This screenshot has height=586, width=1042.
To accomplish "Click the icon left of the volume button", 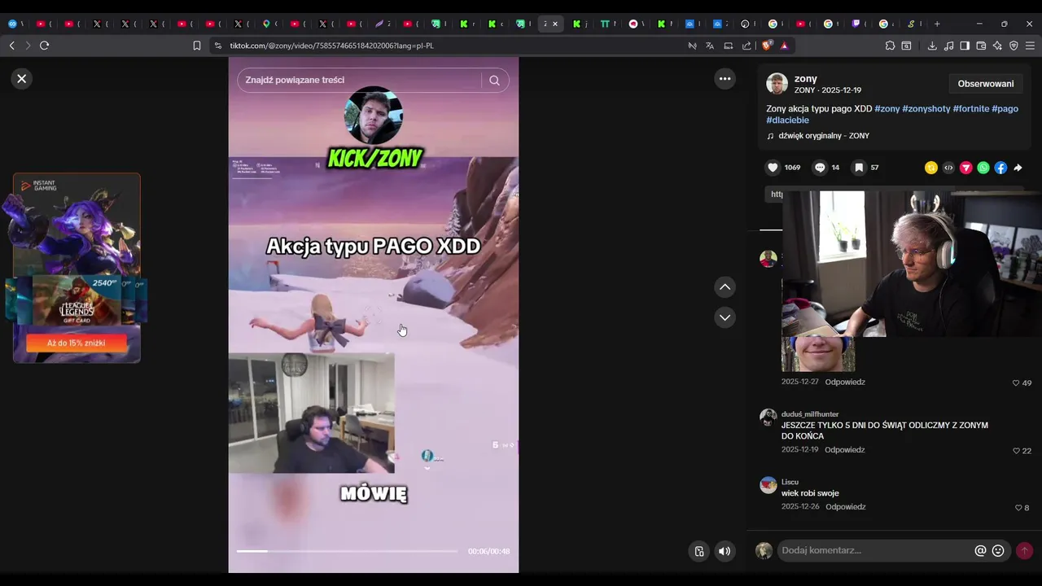I will coord(698,552).
